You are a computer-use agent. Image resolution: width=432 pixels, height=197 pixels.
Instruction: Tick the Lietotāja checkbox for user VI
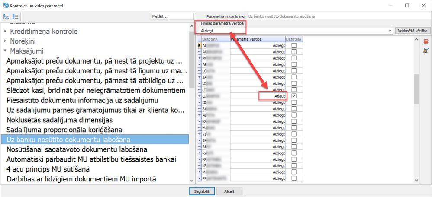point(294,134)
